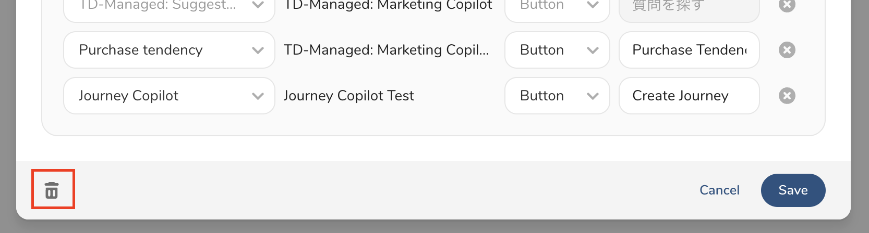This screenshot has height=233, width=869.
Task: Remove the Purchase tendency row
Action: pos(787,50)
